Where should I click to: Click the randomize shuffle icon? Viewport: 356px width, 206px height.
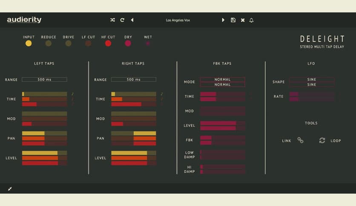pyautogui.click(x=112, y=20)
